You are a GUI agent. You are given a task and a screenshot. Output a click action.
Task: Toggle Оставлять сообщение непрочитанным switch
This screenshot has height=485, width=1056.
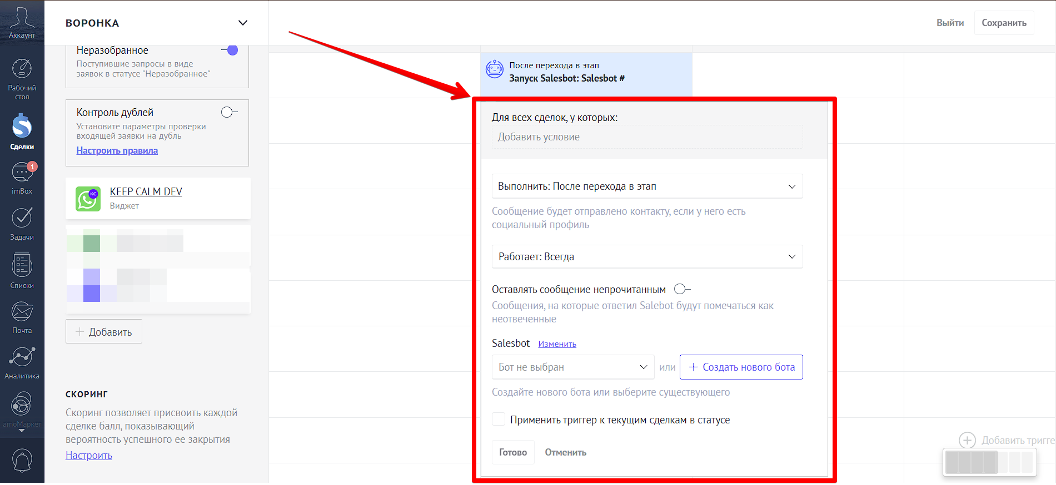[682, 289]
